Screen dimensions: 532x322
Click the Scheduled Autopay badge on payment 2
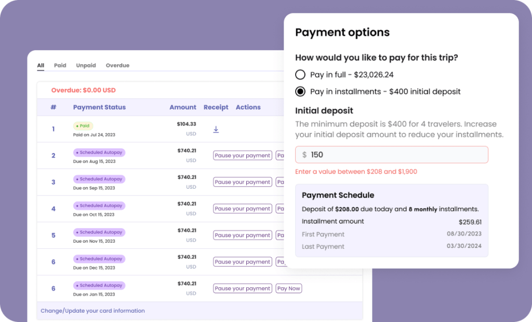[99, 152]
